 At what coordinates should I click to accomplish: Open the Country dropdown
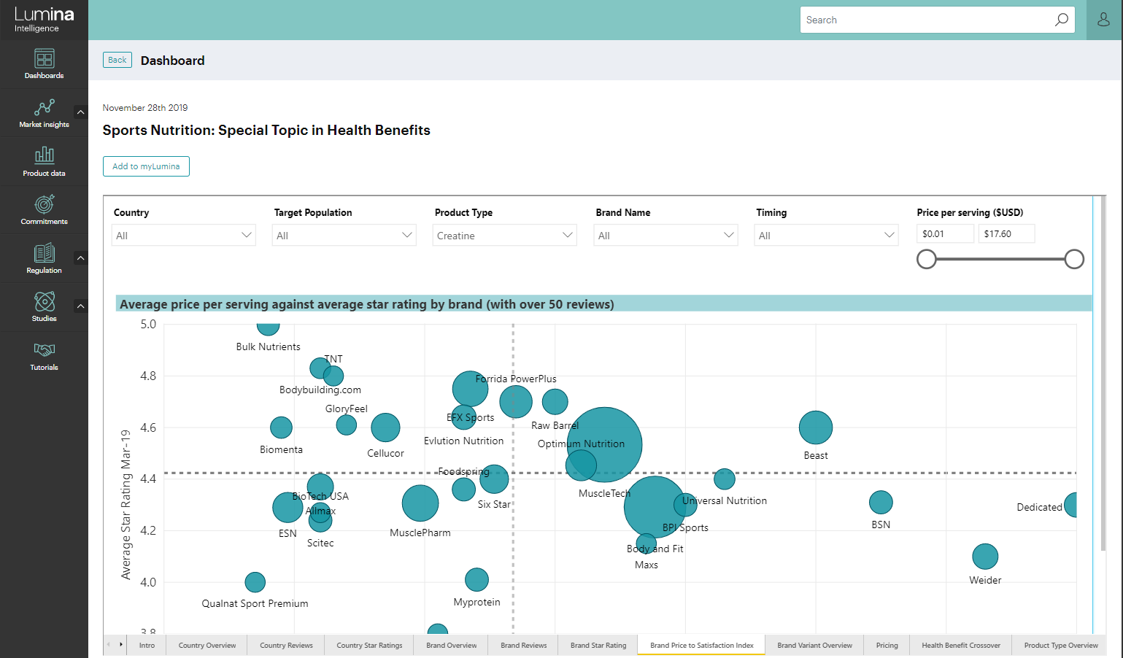point(183,235)
